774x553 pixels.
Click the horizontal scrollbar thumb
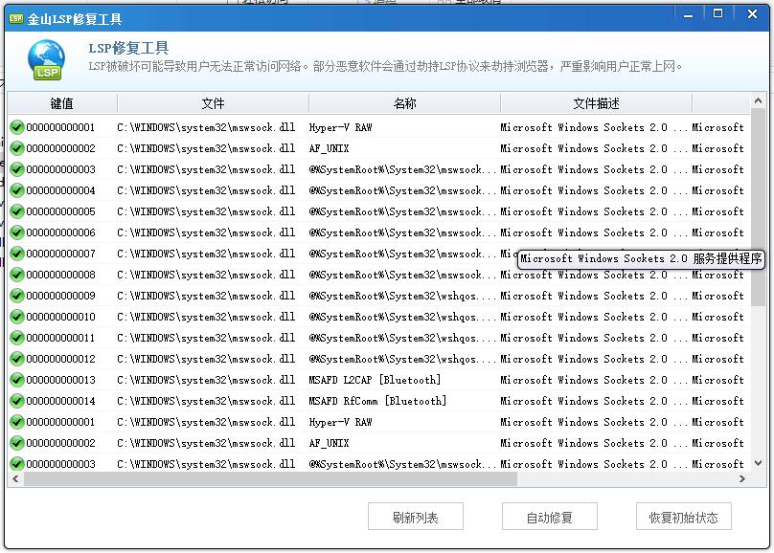pyautogui.click(x=270, y=478)
